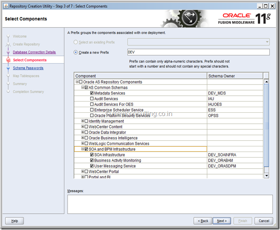This screenshot has height=230, width=280.
Task: Uncheck the Metadata Services checkbox
Action: (x=92, y=93)
